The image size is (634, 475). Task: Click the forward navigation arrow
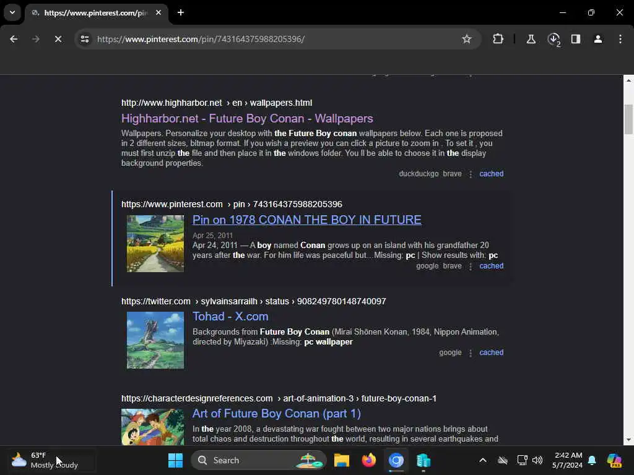pyautogui.click(x=35, y=39)
